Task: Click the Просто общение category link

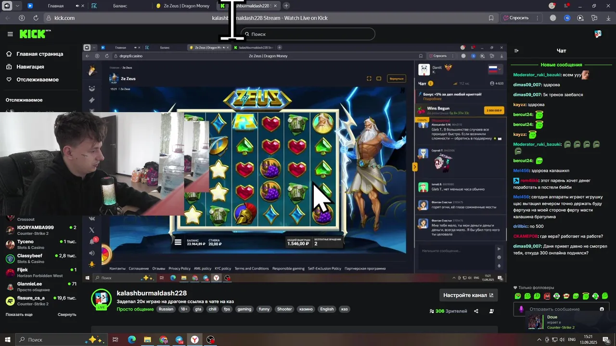Action: click(x=135, y=309)
